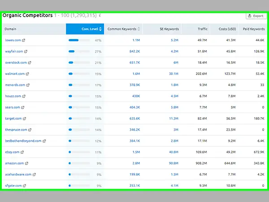Open menards.com external link icon
269x202 pixels.
[x=28, y=85]
